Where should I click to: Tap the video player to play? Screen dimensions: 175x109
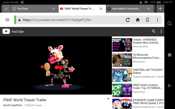[56, 65]
